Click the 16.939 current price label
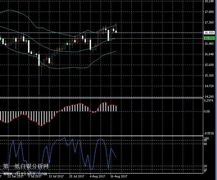Image resolution: width=217 pixels, height=180 pixels. pos(209,32)
